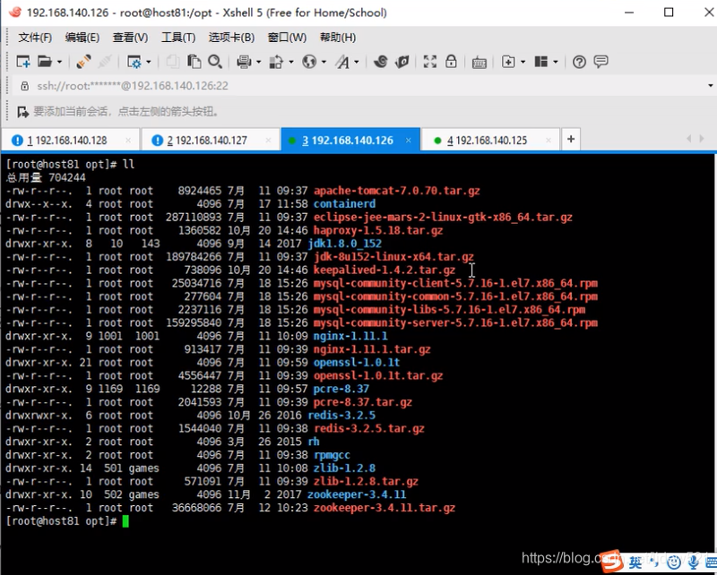
Task: Open the 选项卡(B) menu
Action: tap(231, 38)
